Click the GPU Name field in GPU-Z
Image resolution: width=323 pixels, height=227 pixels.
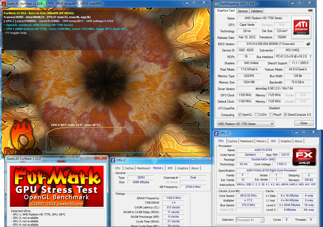coord(263,18)
